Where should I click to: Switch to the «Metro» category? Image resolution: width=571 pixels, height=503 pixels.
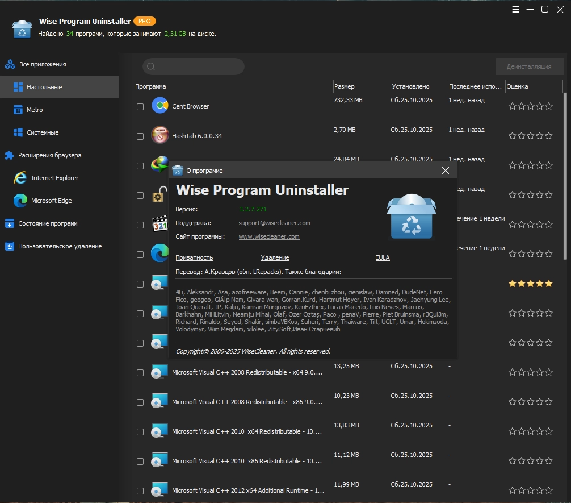point(35,110)
